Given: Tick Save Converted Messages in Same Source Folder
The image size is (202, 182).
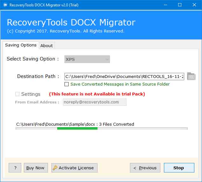Looking at the screenshot, I should click(66, 84).
